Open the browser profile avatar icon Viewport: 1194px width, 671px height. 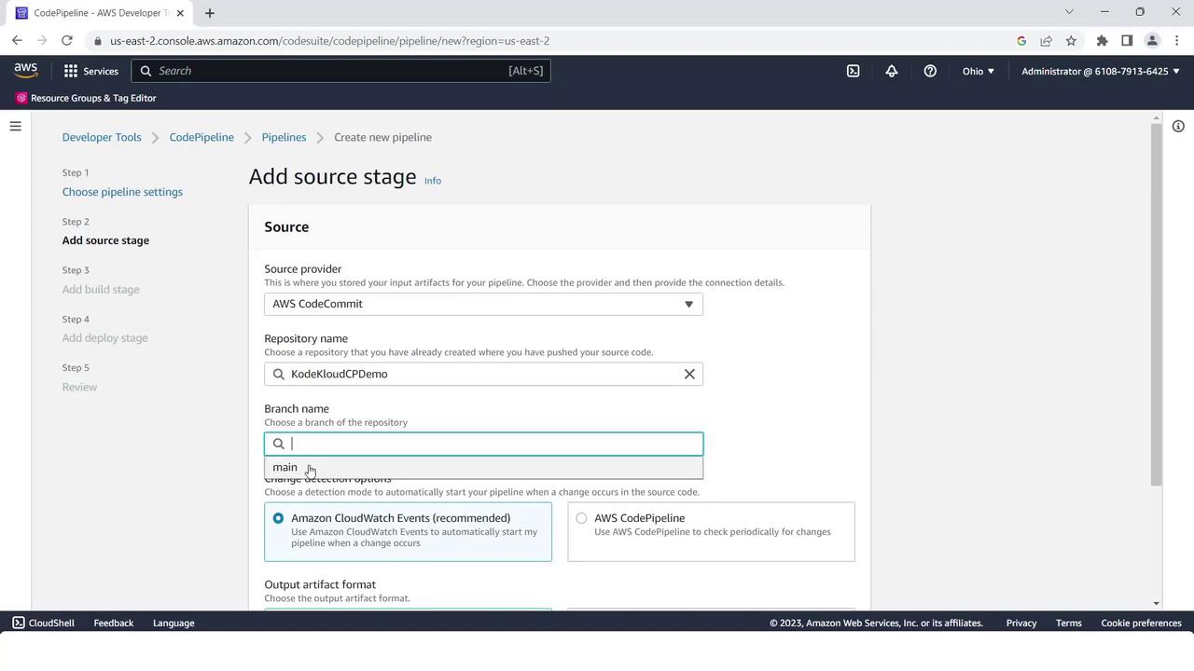coord(1152,41)
